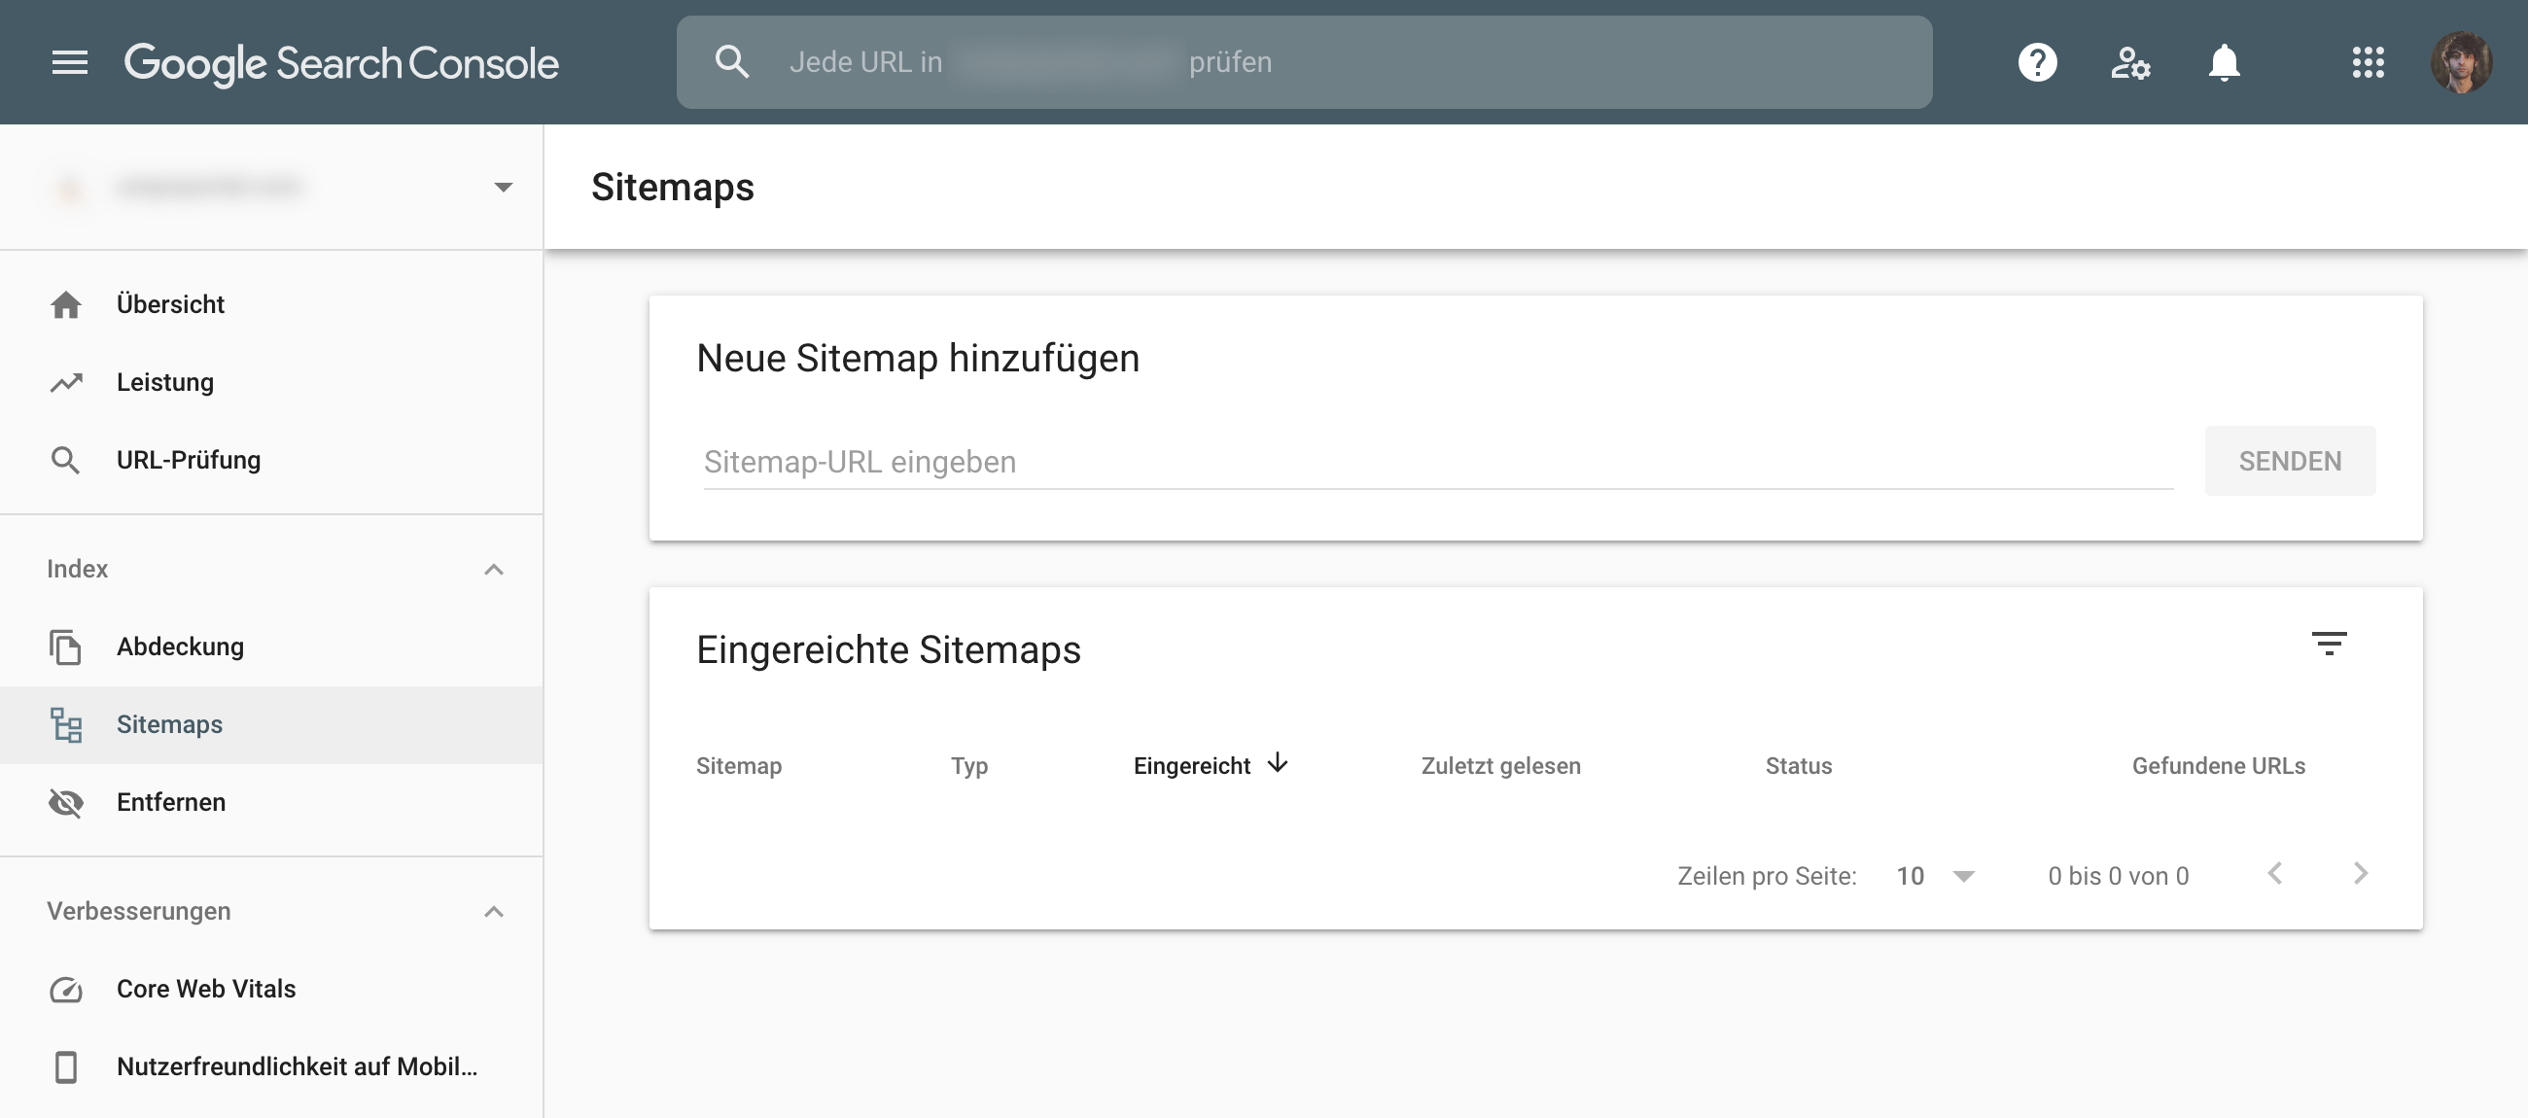Open the property selector dropdown
Image resolution: width=2528 pixels, height=1118 pixels.
point(503,187)
